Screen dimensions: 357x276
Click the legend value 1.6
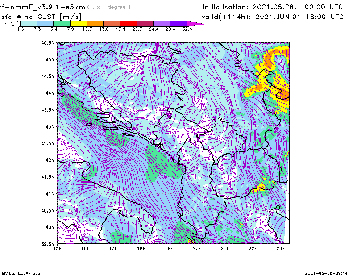21,29
